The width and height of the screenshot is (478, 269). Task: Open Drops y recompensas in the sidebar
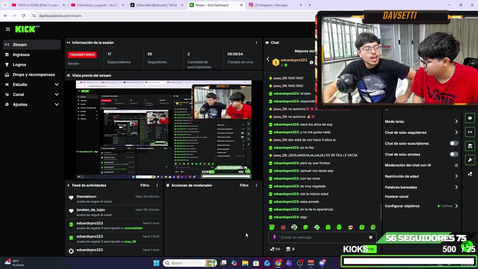[32, 74]
